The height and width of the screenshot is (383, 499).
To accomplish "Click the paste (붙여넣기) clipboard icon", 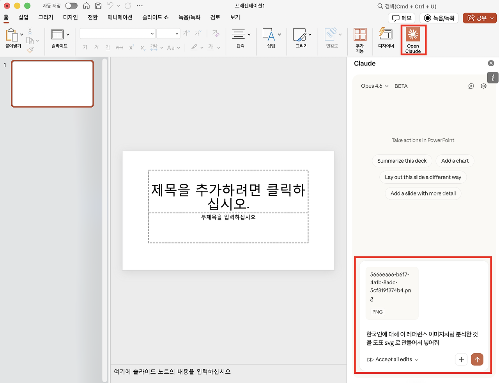I will click(12, 35).
